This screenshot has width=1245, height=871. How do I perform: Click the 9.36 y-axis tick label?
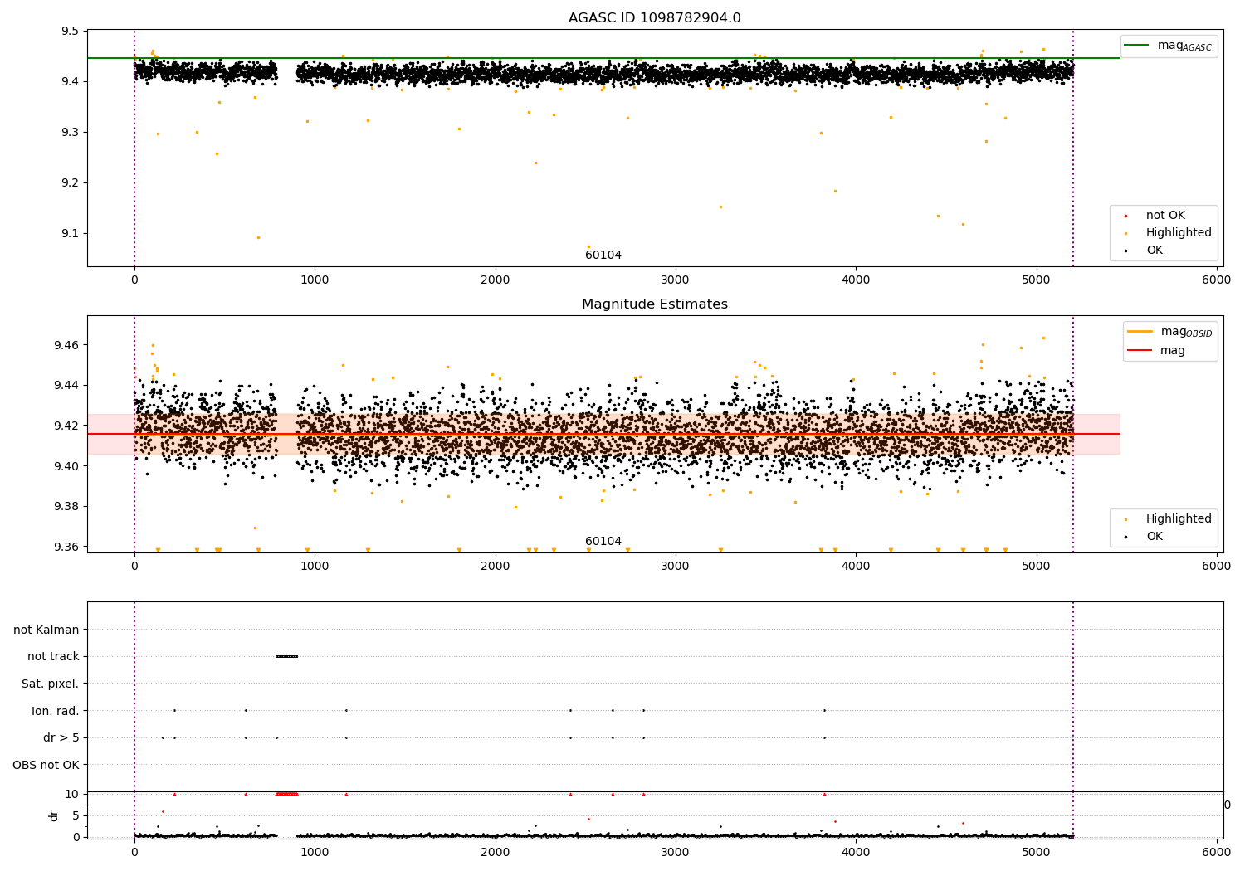pos(67,547)
